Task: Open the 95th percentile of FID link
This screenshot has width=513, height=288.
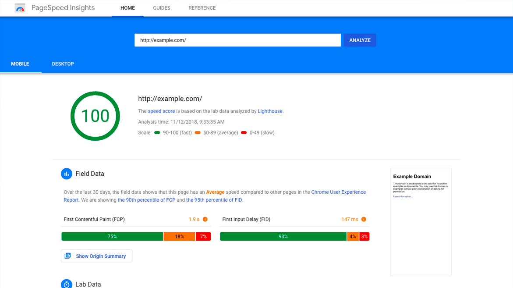Action: tap(214, 200)
